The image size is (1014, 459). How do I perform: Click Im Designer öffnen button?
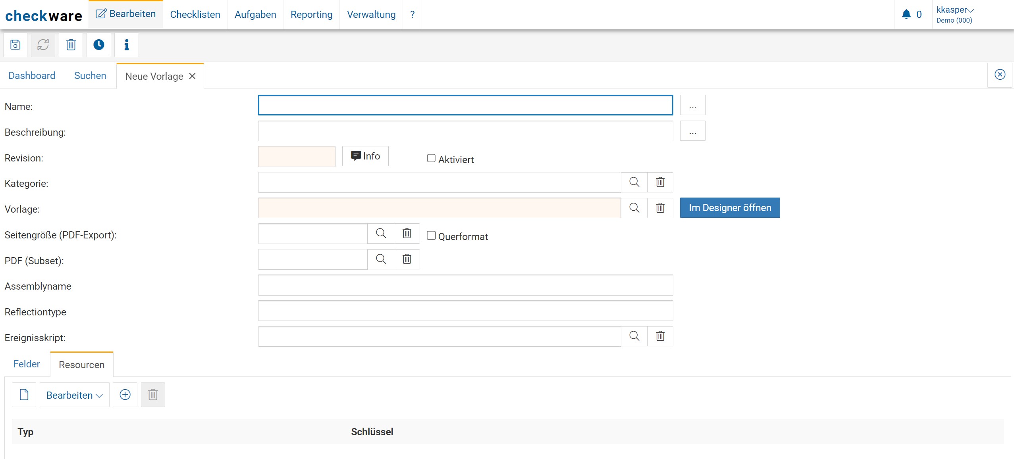729,208
